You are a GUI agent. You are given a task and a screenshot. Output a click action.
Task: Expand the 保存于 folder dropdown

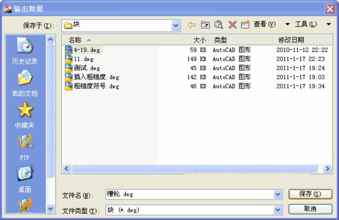click(176, 26)
